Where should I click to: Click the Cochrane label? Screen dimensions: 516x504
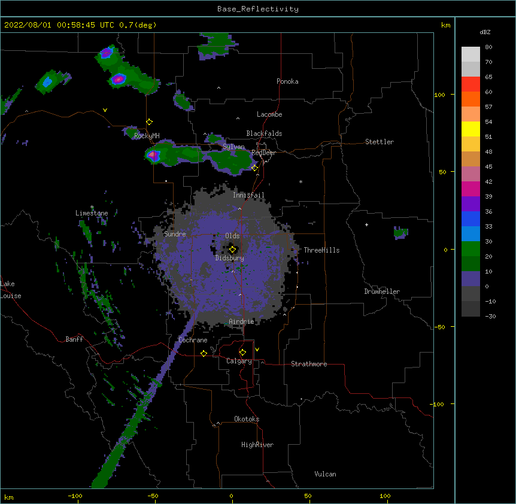click(193, 340)
